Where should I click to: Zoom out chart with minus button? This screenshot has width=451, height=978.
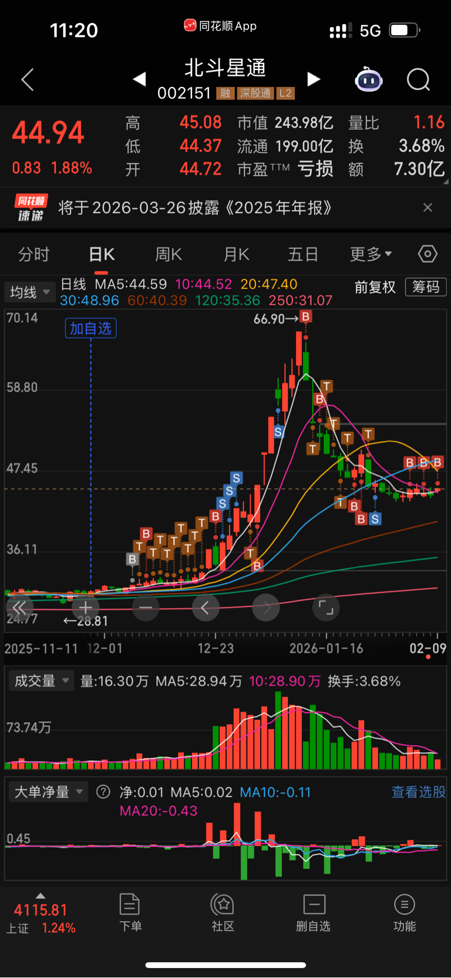[x=146, y=608]
